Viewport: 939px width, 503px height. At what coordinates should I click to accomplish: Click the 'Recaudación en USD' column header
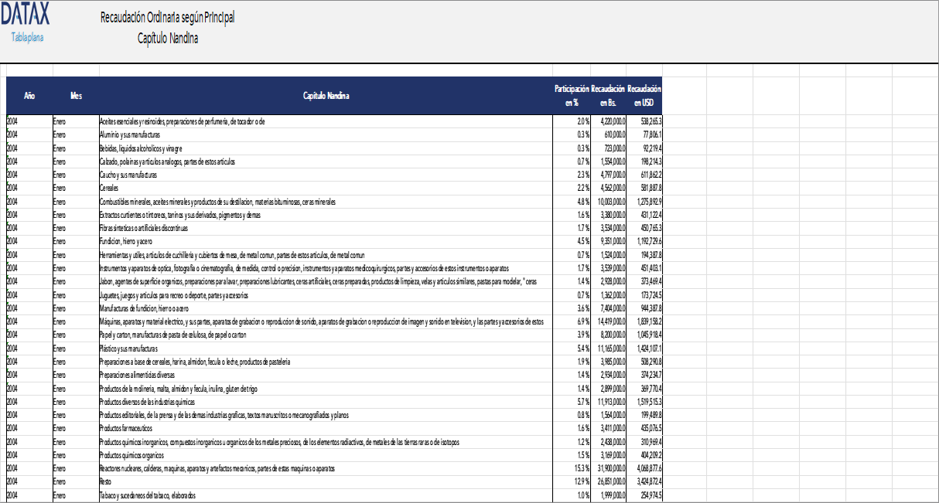point(644,97)
